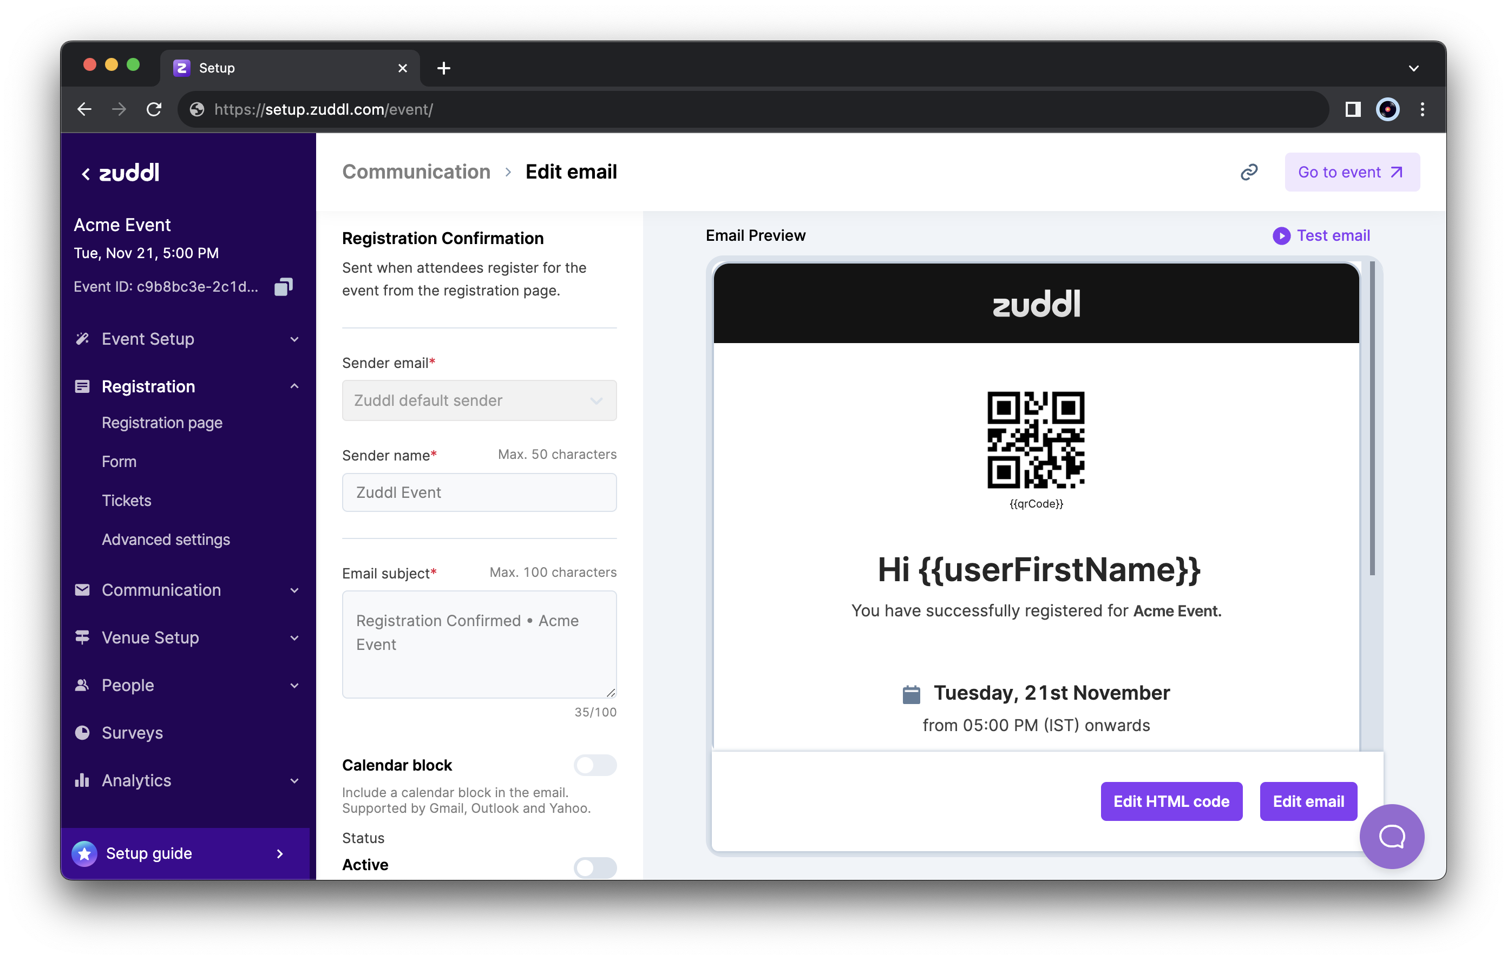The width and height of the screenshot is (1507, 960).
Task: Click inside the Email subject field
Action: point(479,645)
